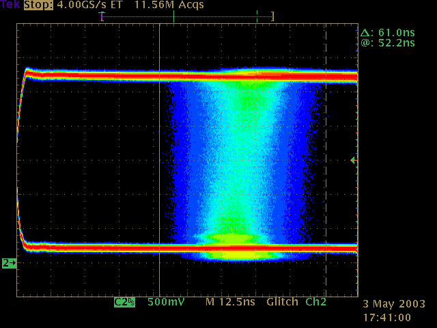
Task: Click the dashed cursor tick on record bar
Action: pos(257,16)
